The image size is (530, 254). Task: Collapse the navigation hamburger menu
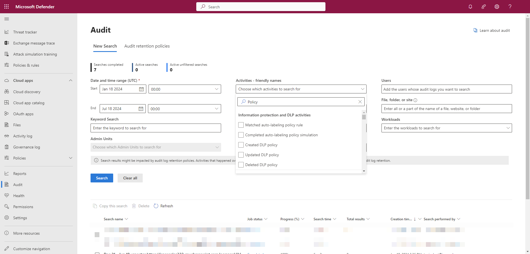[x=7, y=19]
